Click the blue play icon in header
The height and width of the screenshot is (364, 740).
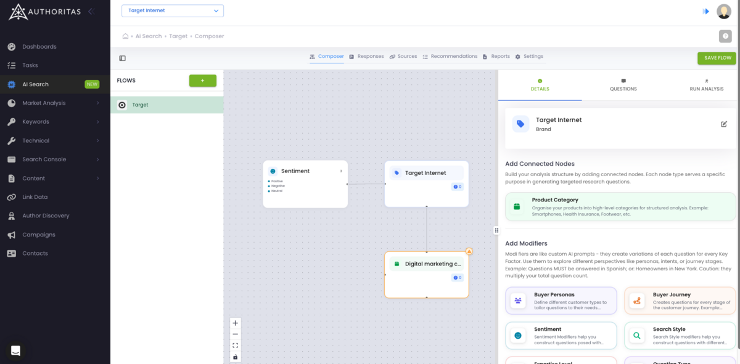pyautogui.click(x=706, y=12)
